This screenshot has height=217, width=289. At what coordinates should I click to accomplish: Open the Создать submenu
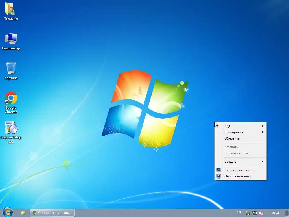[x=240, y=162]
